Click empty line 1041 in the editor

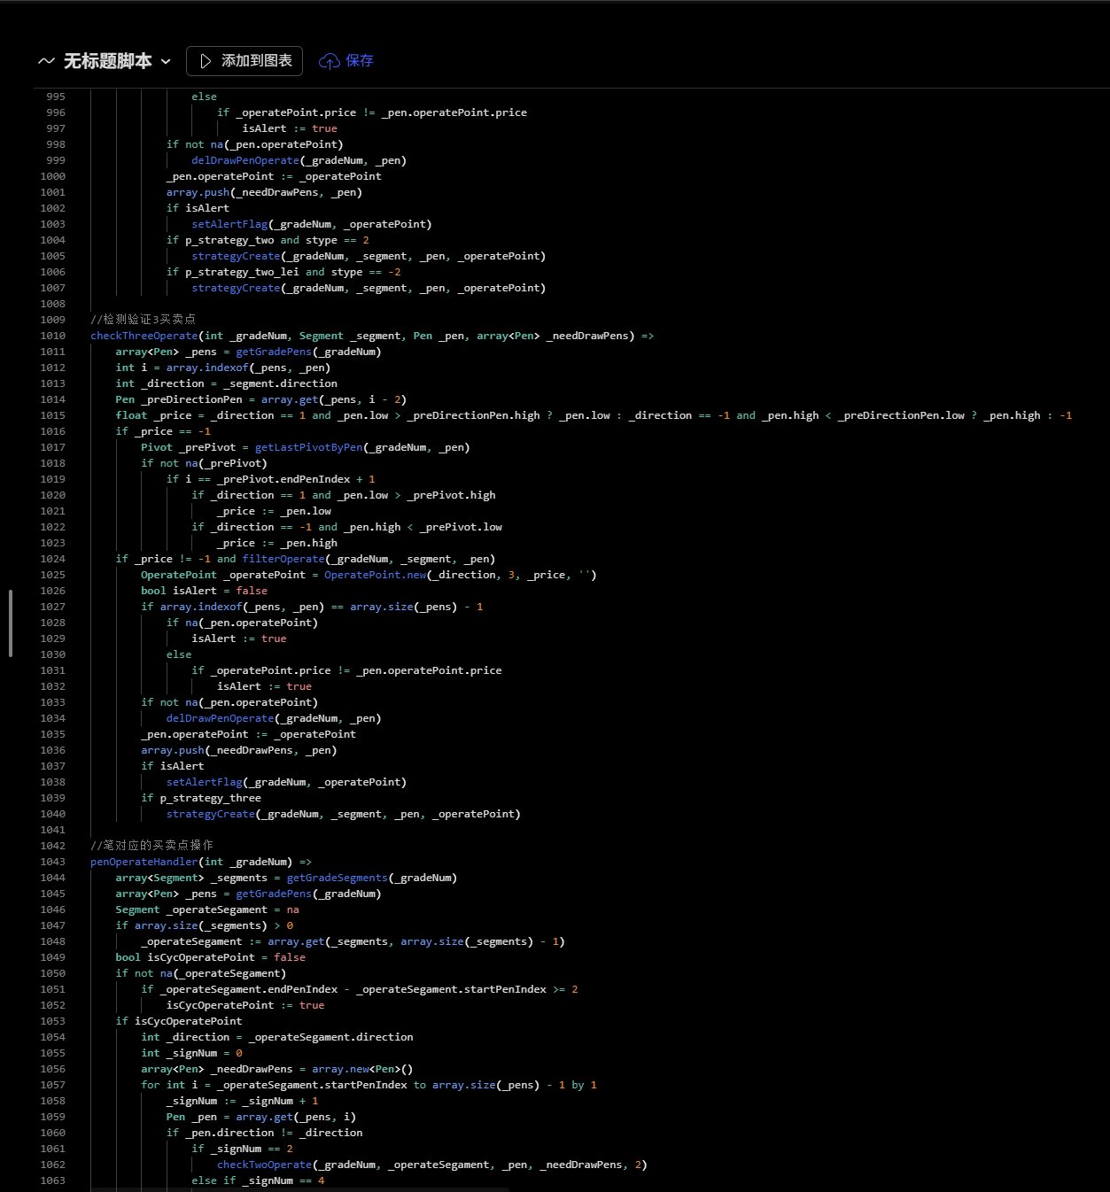354,830
